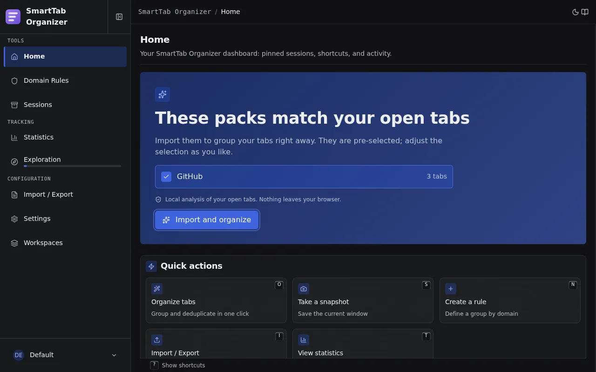Image resolution: width=596 pixels, height=372 pixels.
Task: Click 'Group and deduplicate in one click' text
Action: [x=200, y=314]
